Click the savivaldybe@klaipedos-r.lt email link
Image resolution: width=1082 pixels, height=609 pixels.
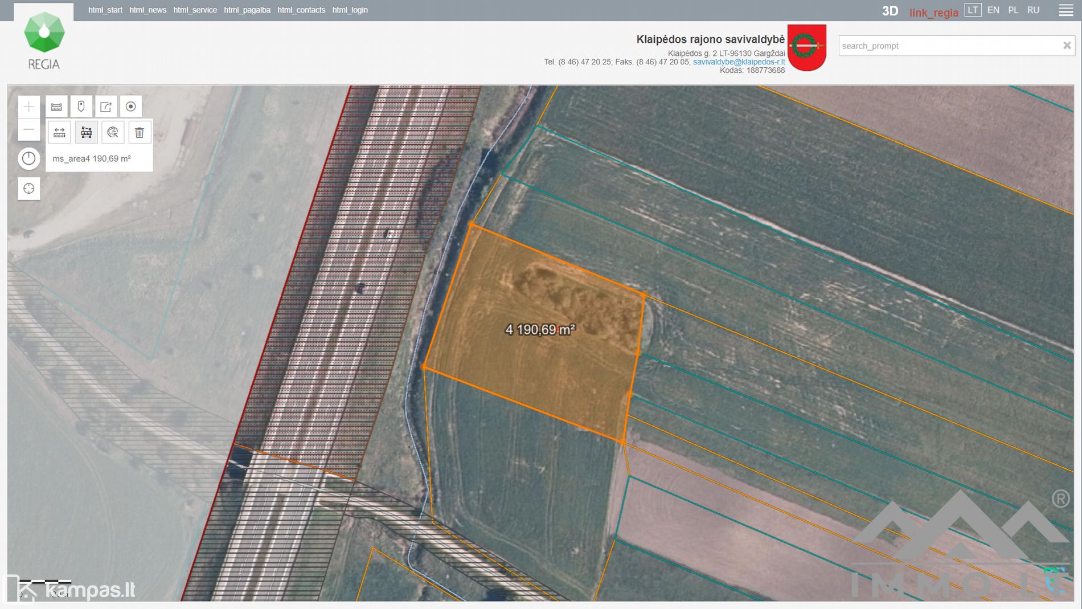pos(739,62)
